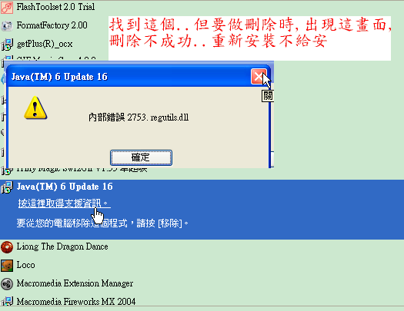The width and height of the screenshot is (404, 311).
Task: Click the yellow warning icon in the dialog
Action: coord(35,108)
